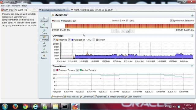Viewport: 196px width, 110px height.
Task: Select the JVM Browser view tab
Action: [x=7, y=10]
